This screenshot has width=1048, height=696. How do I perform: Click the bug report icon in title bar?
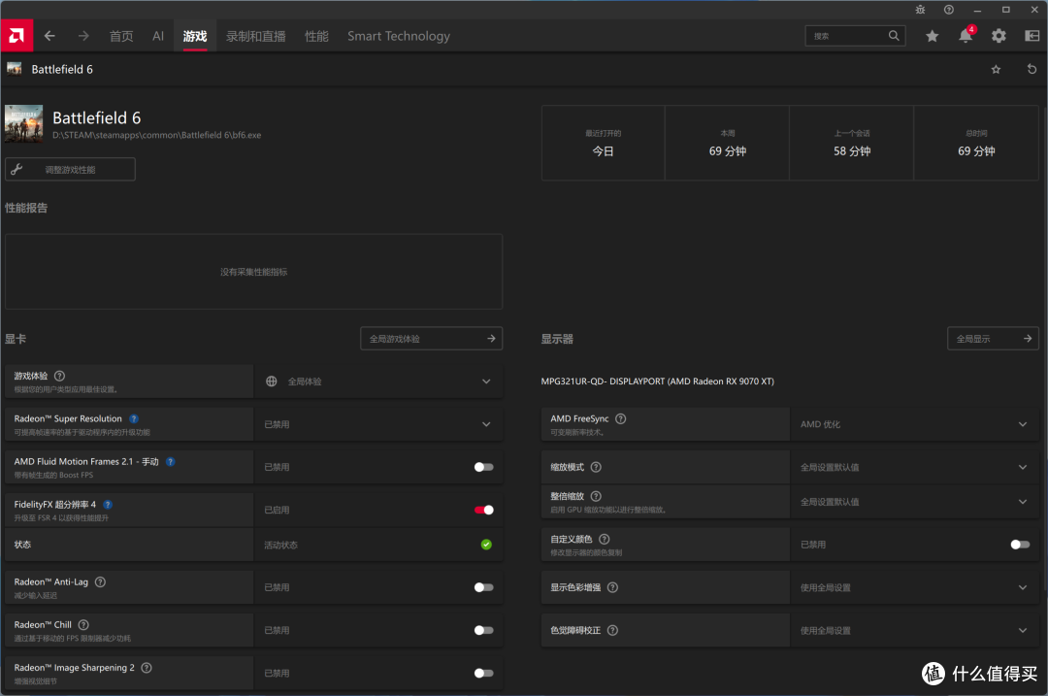(920, 10)
